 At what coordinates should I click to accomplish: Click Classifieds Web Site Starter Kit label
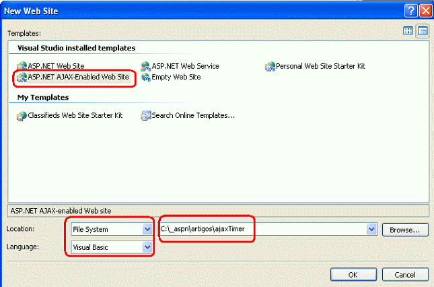(x=75, y=115)
